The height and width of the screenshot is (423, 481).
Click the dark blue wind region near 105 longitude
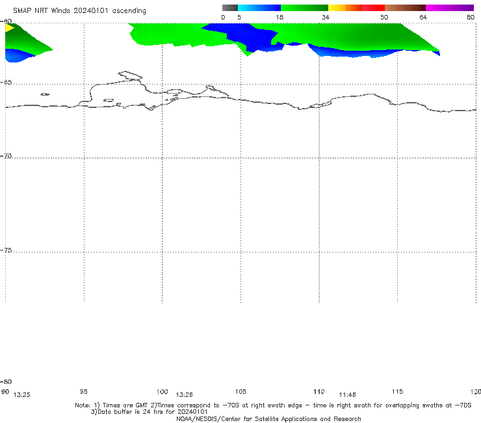coord(246,37)
